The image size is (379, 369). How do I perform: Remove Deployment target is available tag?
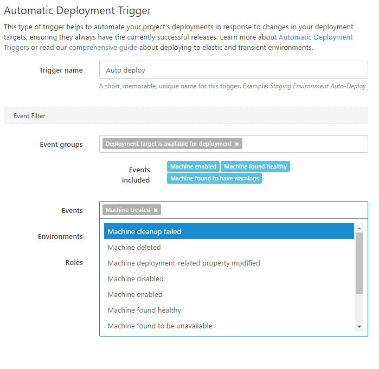(x=237, y=144)
